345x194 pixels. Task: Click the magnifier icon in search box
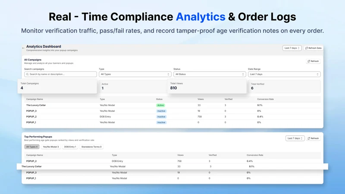coord(27,74)
